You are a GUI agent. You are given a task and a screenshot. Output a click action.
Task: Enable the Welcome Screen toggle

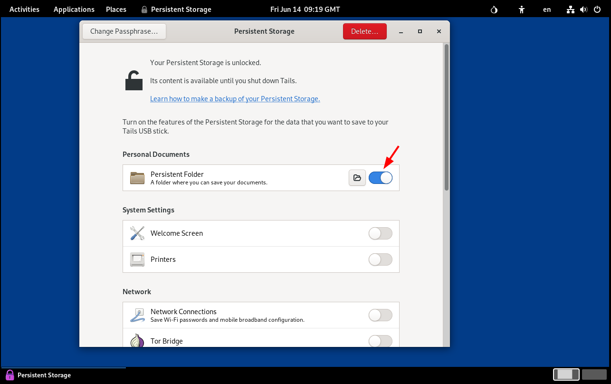(x=380, y=233)
